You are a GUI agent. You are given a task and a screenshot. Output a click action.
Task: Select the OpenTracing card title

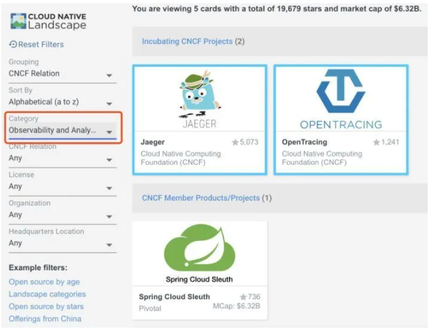pyautogui.click(x=305, y=142)
